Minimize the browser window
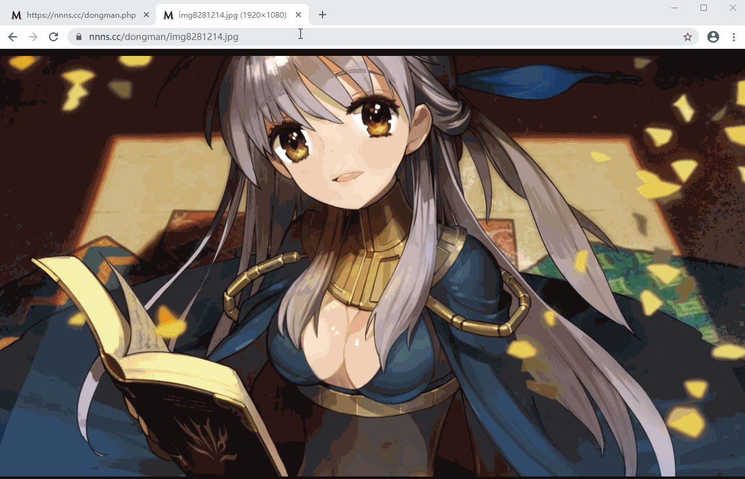The width and height of the screenshot is (745, 479). click(674, 8)
